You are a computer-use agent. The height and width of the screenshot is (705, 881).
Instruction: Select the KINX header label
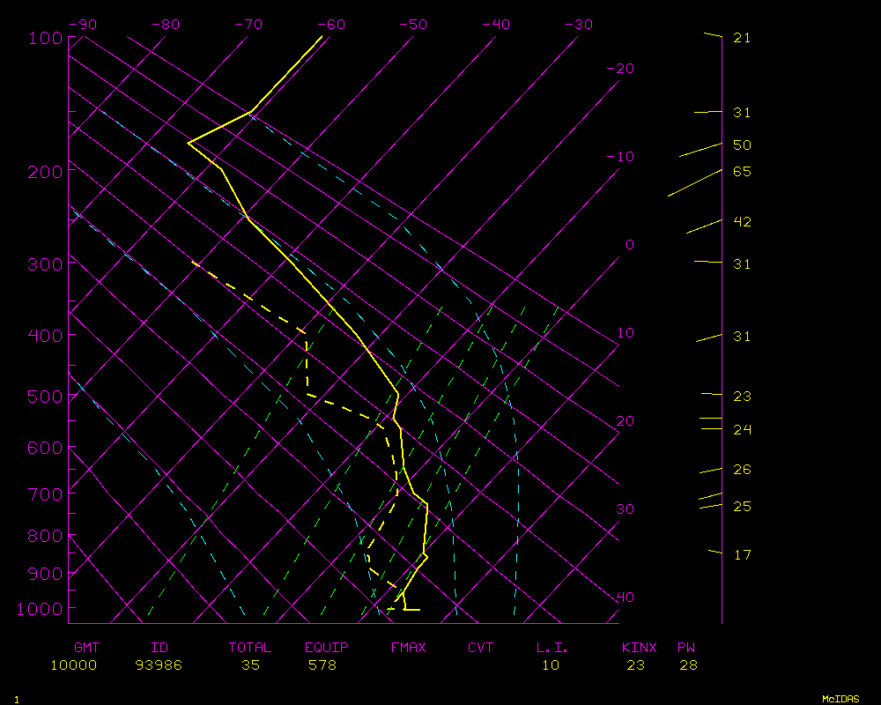tap(639, 648)
